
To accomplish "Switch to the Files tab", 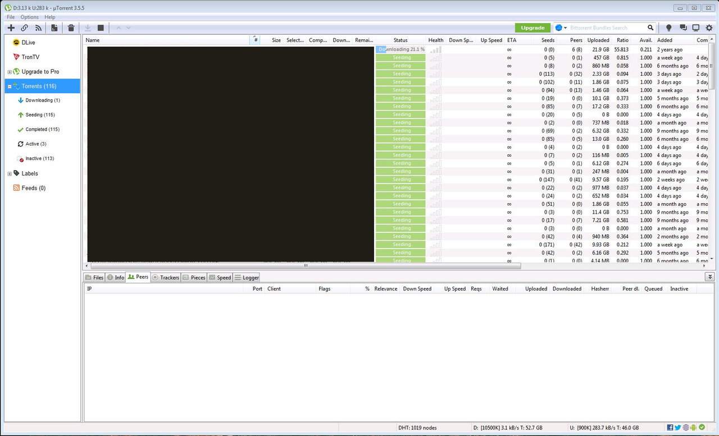I will click(94, 277).
